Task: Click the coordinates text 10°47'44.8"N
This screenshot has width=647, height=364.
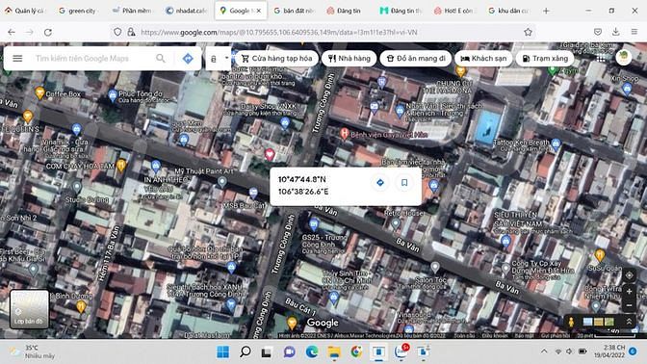Action: pyautogui.click(x=301, y=179)
